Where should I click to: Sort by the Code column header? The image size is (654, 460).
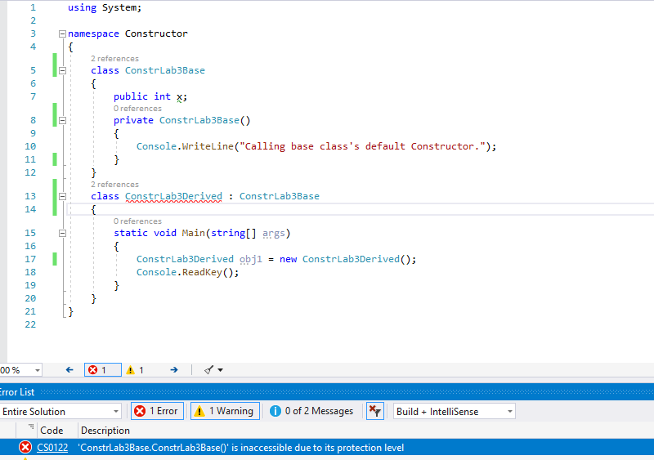coord(52,431)
